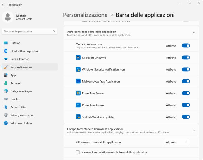Open Data/ora e lingua settings
The height and width of the screenshot is (160, 203).
(x=30, y=91)
